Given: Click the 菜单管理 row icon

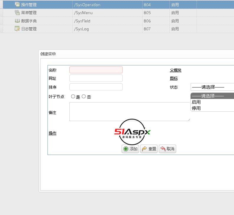Looking at the screenshot, I should (17, 12).
